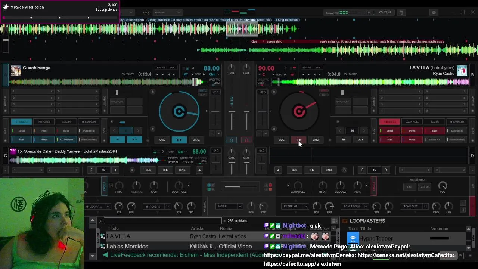Click La Villa album art thumbnail
This screenshot has height=269, width=478.
(462, 71)
